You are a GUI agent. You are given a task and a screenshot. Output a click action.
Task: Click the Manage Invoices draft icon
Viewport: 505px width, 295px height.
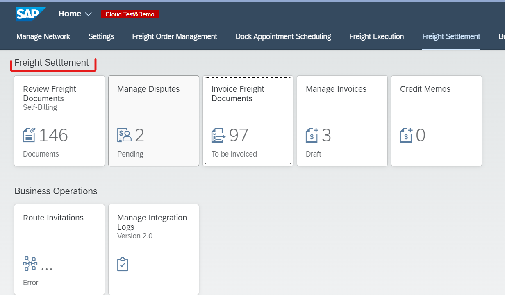(x=312, y=134)
